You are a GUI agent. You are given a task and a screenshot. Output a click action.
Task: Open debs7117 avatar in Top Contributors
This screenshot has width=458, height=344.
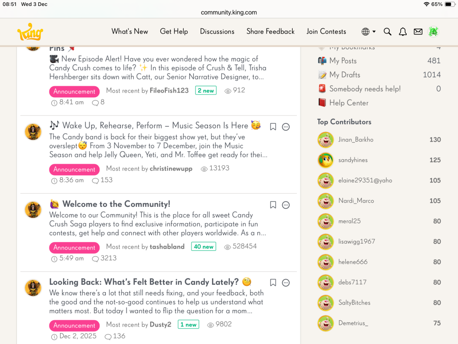pos(325,282)
